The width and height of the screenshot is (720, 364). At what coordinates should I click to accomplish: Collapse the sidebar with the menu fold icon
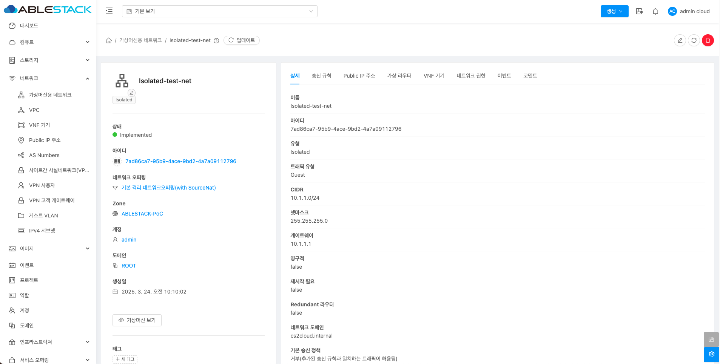pos(109,11)
